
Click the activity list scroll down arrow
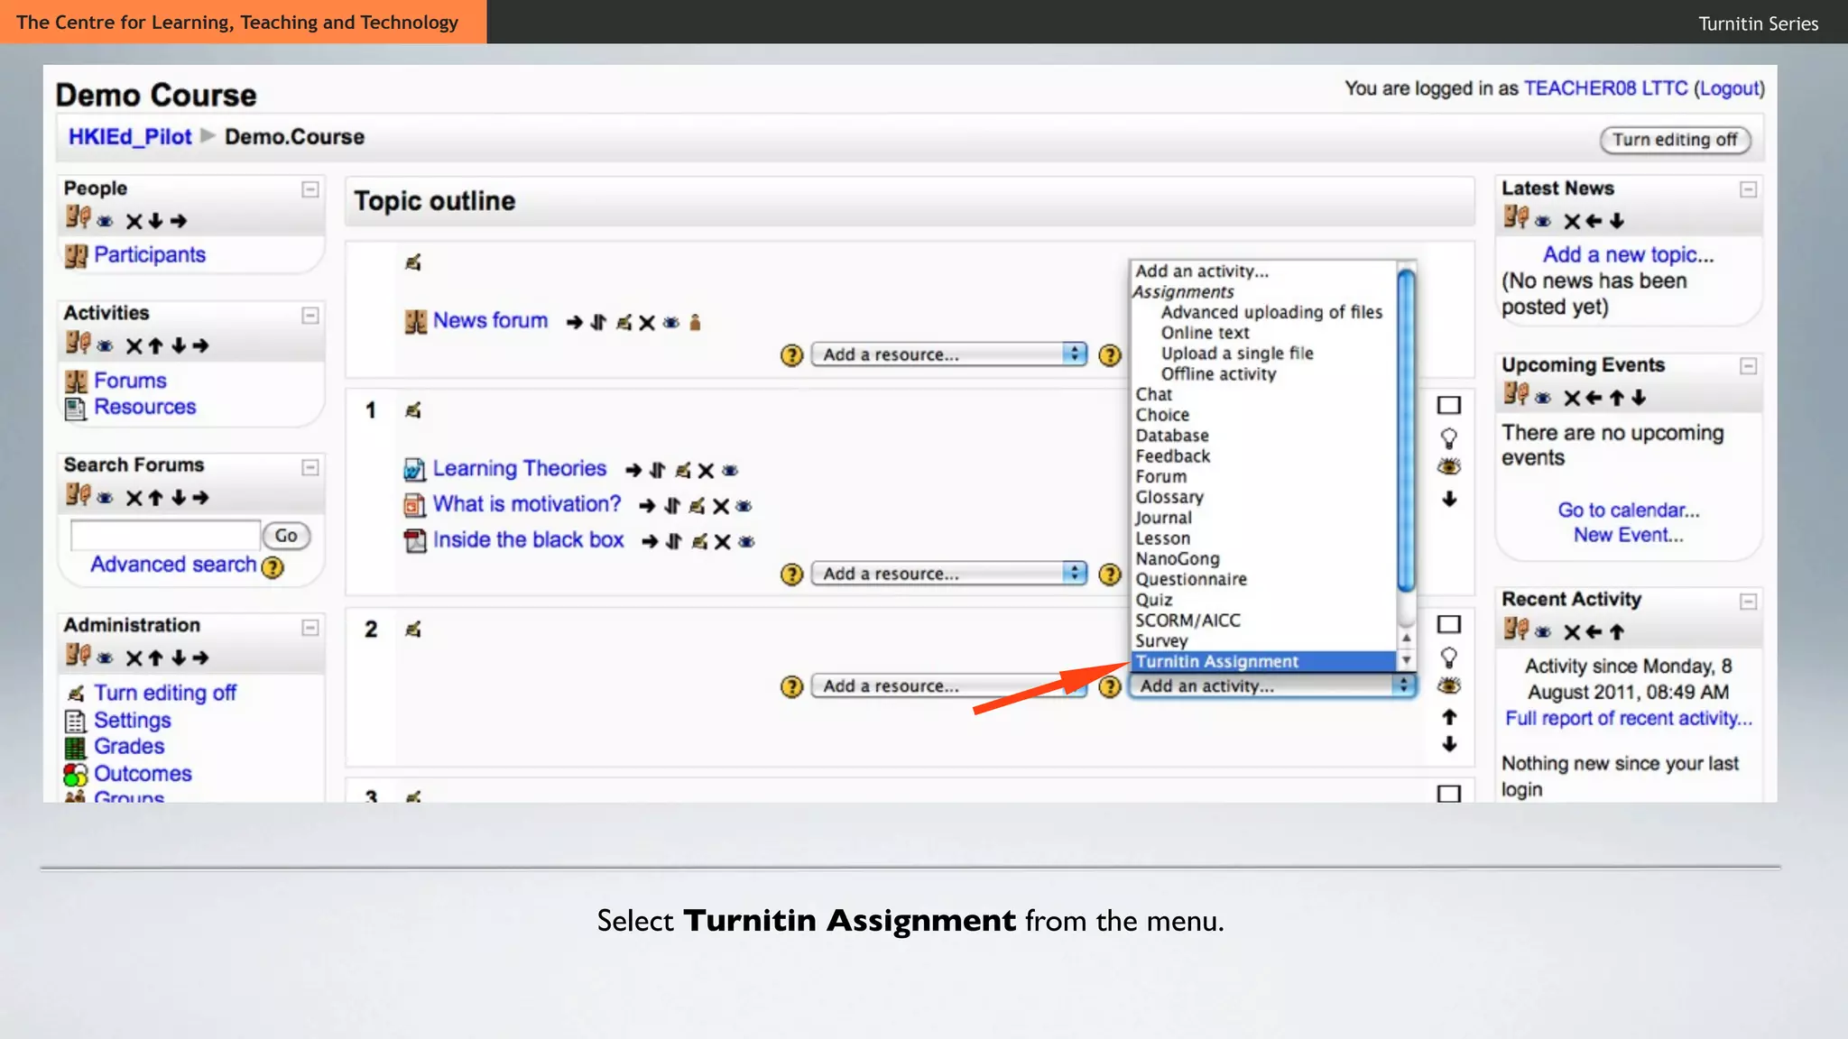(1406, 660)
